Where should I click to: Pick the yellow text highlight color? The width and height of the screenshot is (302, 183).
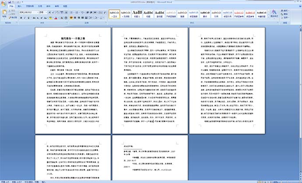coord(50,18)
